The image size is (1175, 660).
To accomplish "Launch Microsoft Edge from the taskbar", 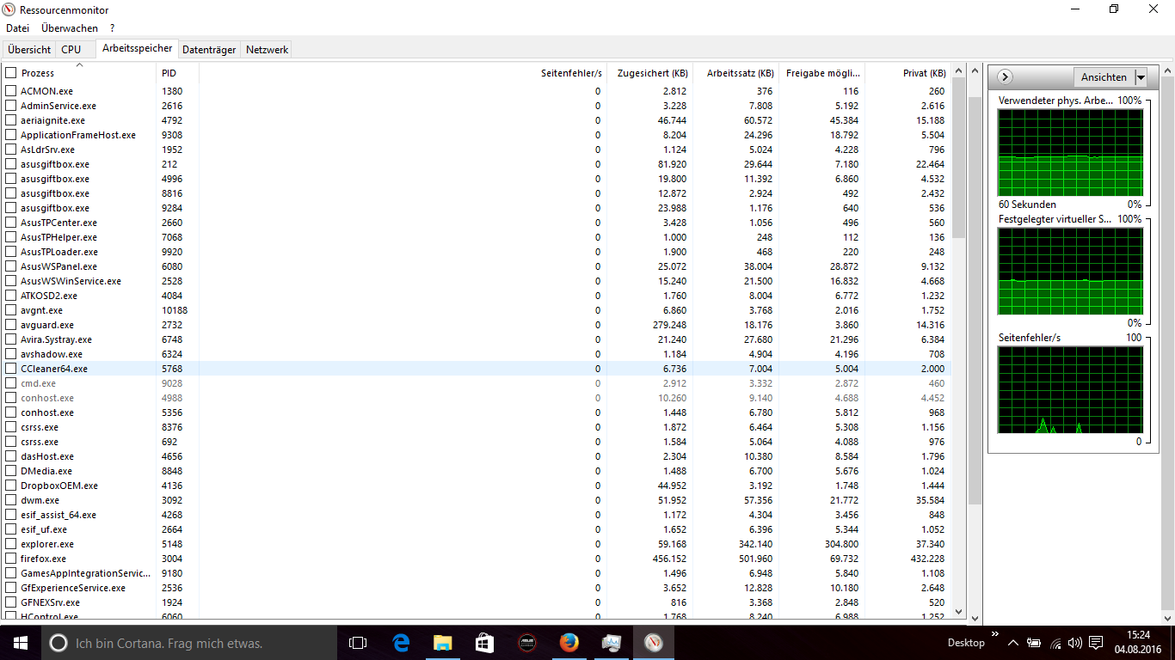I will pyautogui.click(x=400, y=643).
